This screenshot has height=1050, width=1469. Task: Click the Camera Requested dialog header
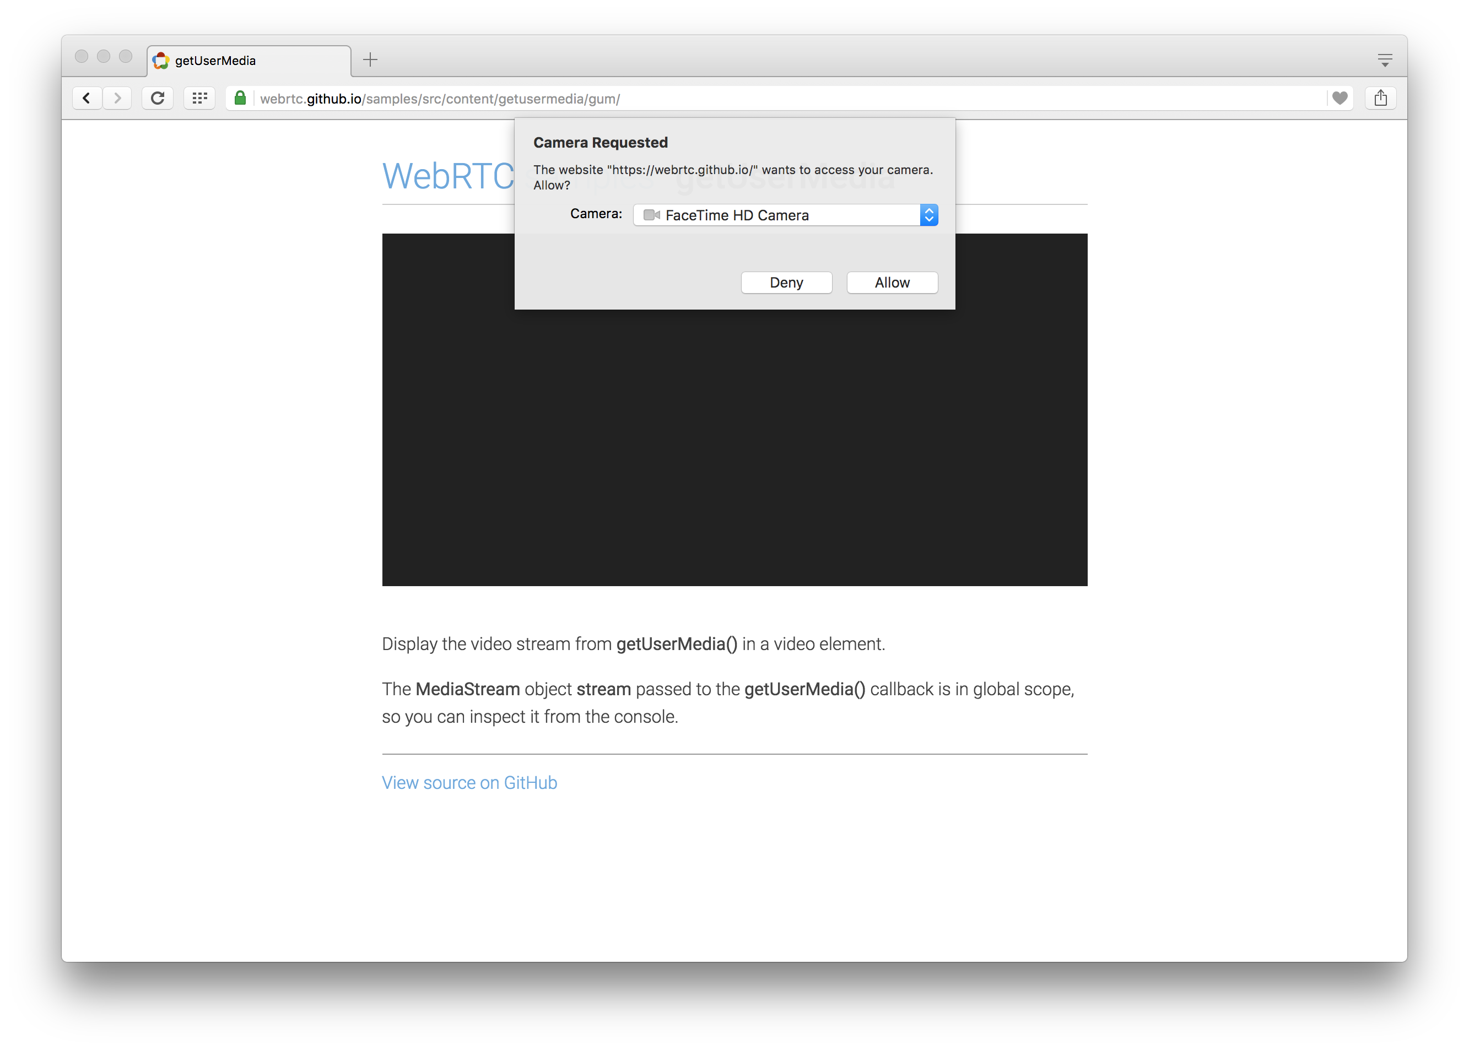point(600,142)
